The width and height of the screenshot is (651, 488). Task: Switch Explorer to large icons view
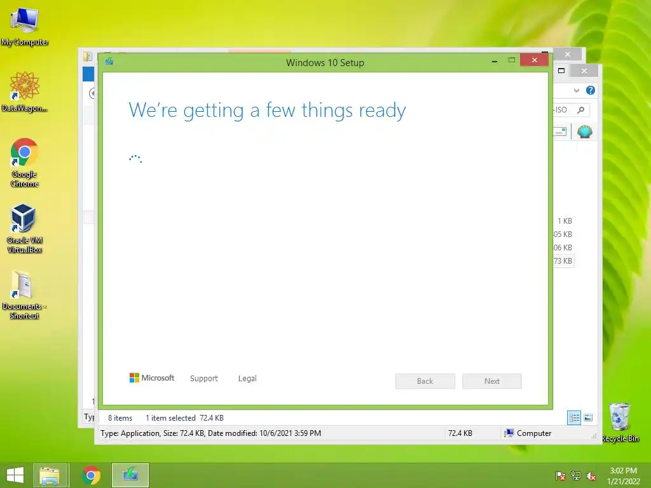click(x=588, y=417)
